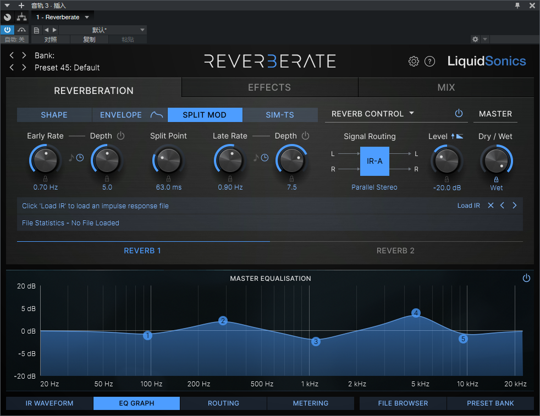
Task: Click the lock under the Dry / Wet knob
Action: 496,179
